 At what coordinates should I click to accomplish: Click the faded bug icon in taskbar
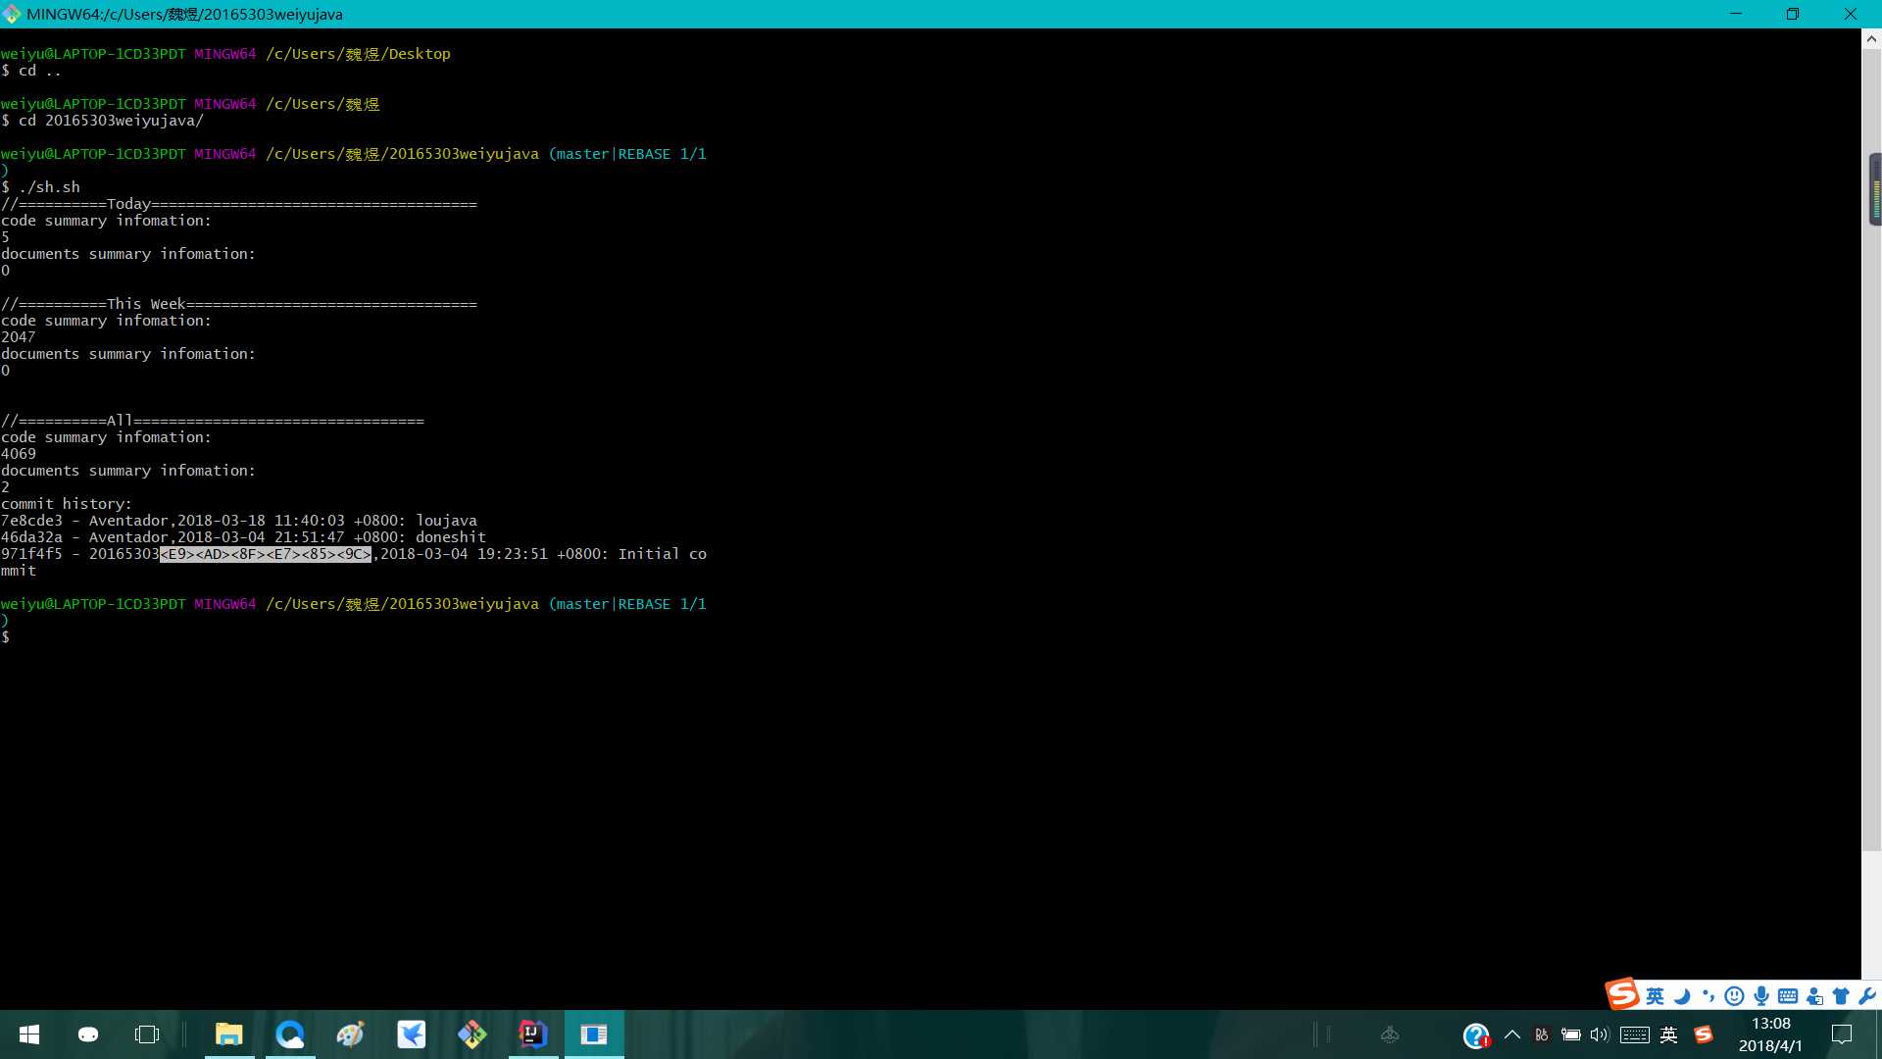point(1390,1034)
